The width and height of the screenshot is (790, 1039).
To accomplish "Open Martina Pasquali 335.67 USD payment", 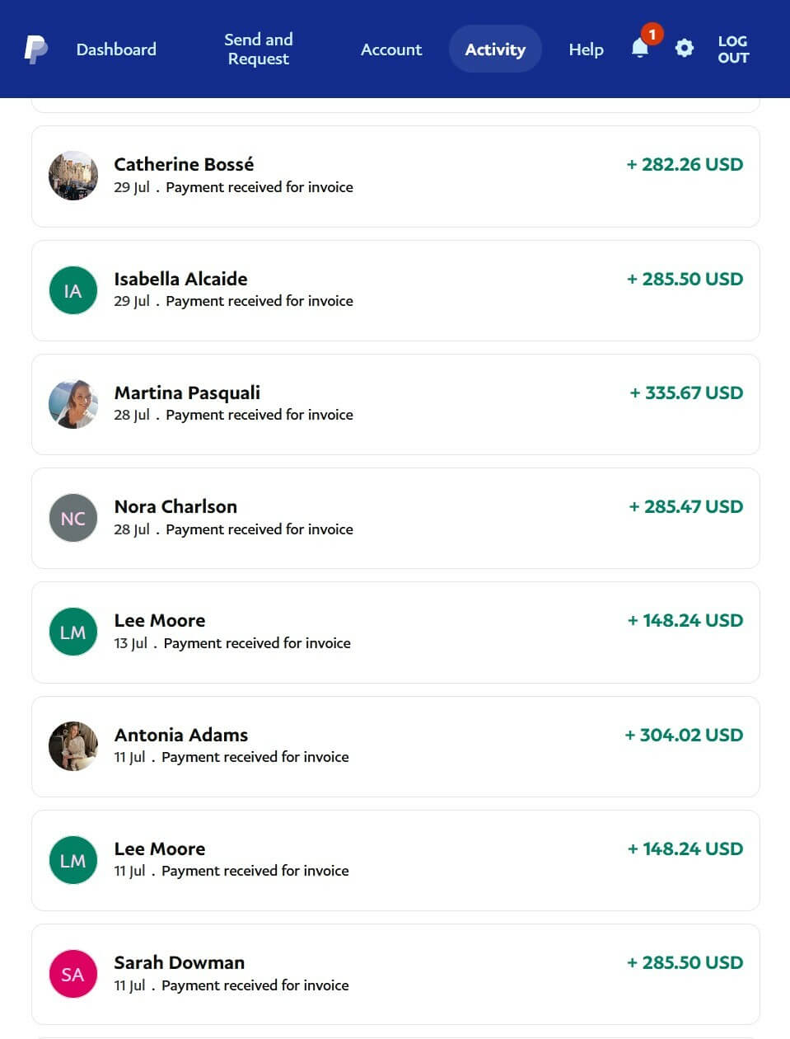I will (x=395, y=404).
